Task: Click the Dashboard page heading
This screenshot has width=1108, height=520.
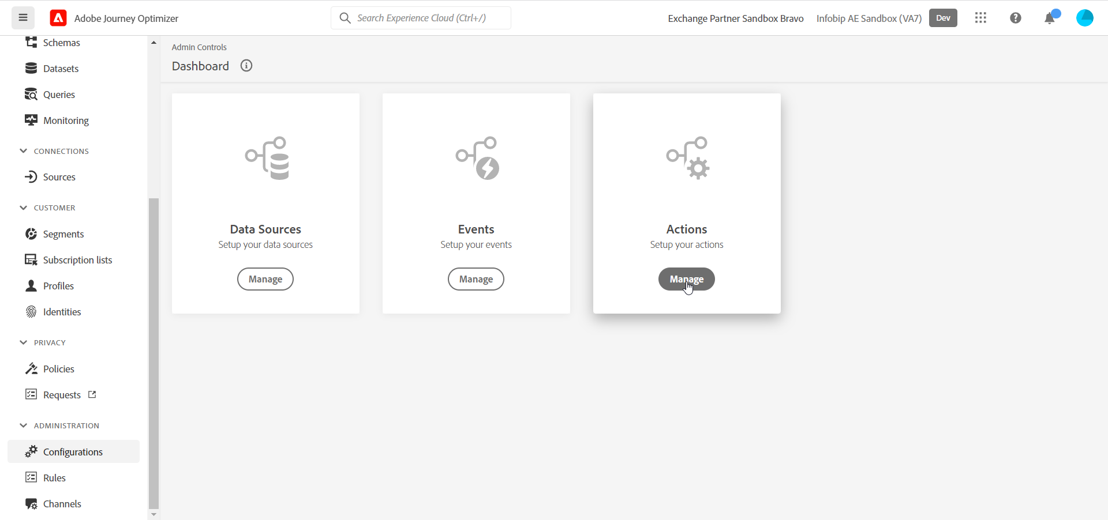Action: coord(200,66)
